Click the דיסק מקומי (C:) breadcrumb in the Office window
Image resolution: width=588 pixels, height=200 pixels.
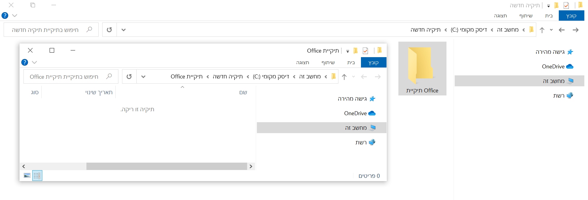click(x=271, y=77)
